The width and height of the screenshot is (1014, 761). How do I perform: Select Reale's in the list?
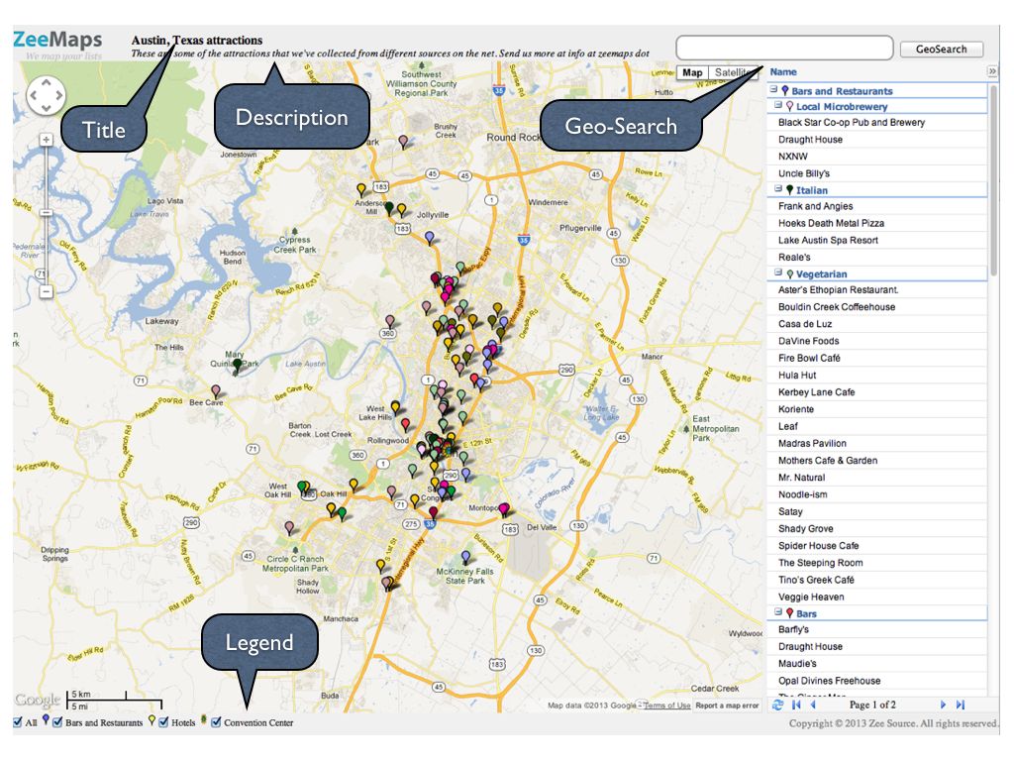[877, 258]
